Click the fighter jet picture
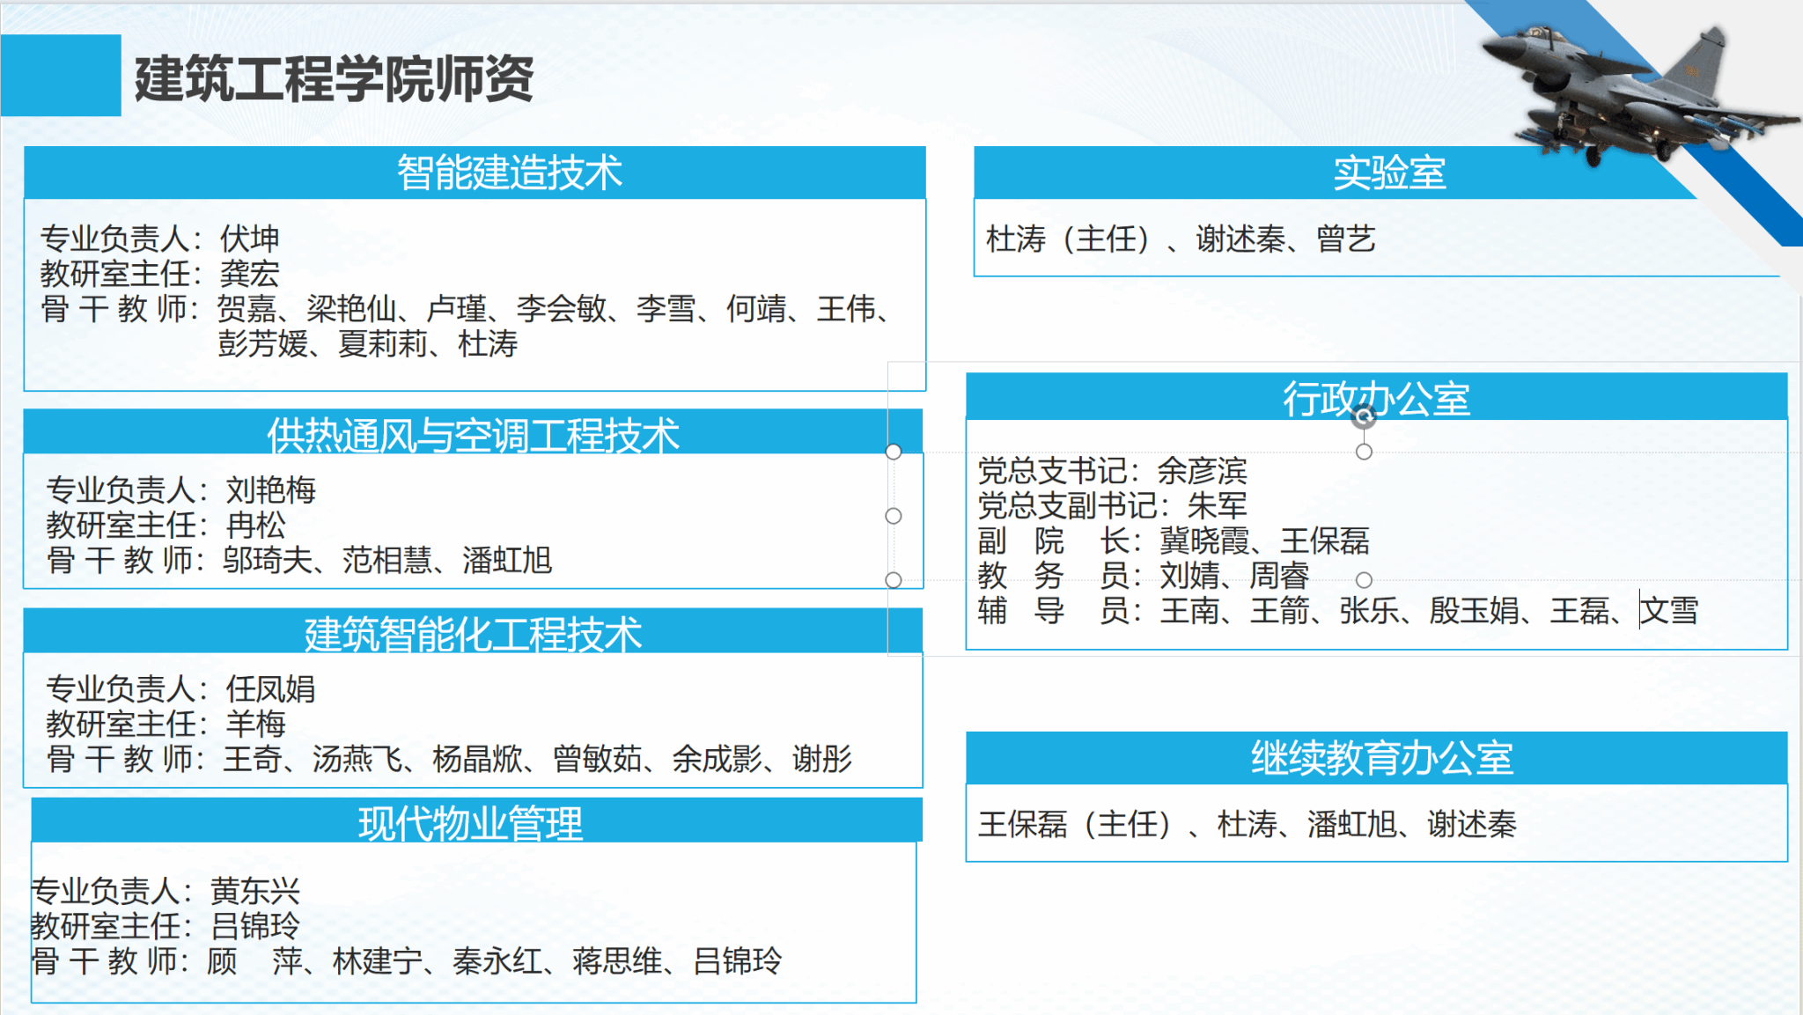The width and height of the screenshot is (1803, 1015). pos(1629,92)
